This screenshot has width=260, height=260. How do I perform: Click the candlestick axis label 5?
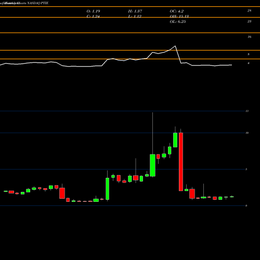246,169
